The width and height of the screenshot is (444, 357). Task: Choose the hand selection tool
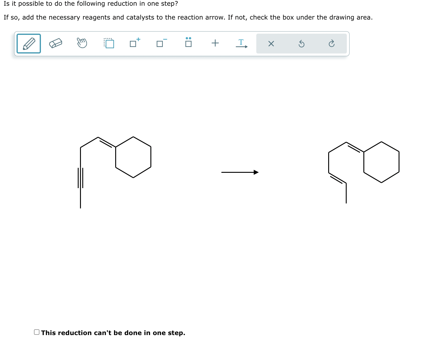pyautogui.click(x=82, y=43)
